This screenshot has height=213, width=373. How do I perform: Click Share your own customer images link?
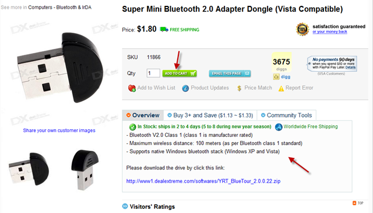tap(59, 130)
